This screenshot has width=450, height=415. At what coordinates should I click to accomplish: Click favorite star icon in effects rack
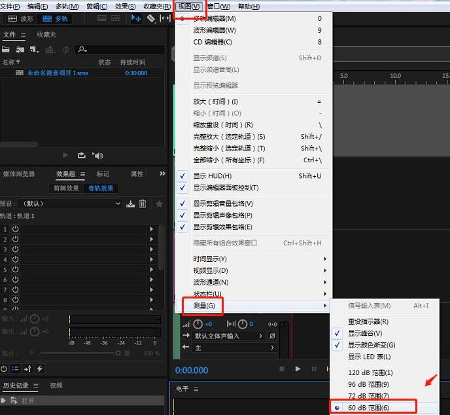coord(159,204)
